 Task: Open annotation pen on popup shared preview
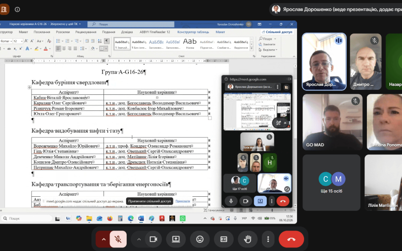point(278,123)
